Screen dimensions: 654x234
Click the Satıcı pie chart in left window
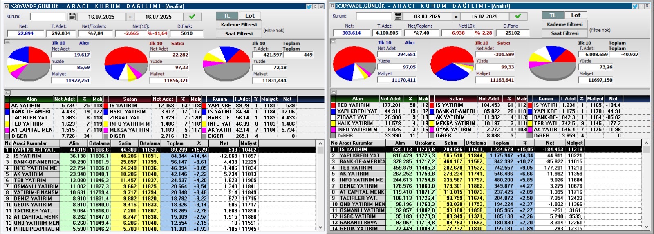[x=126, y=64]
